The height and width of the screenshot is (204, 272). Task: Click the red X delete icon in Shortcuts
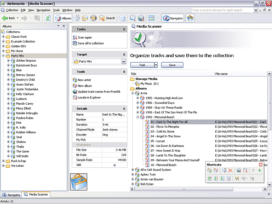[230, 170]
